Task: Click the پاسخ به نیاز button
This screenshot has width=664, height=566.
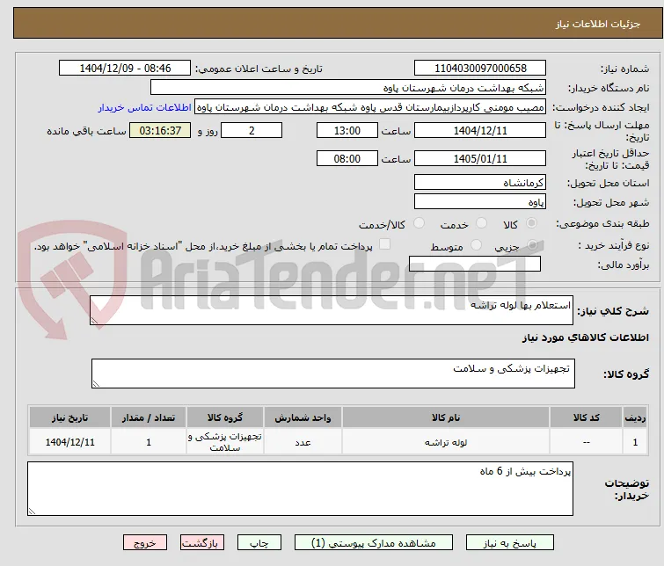Action: coord(510,543)
